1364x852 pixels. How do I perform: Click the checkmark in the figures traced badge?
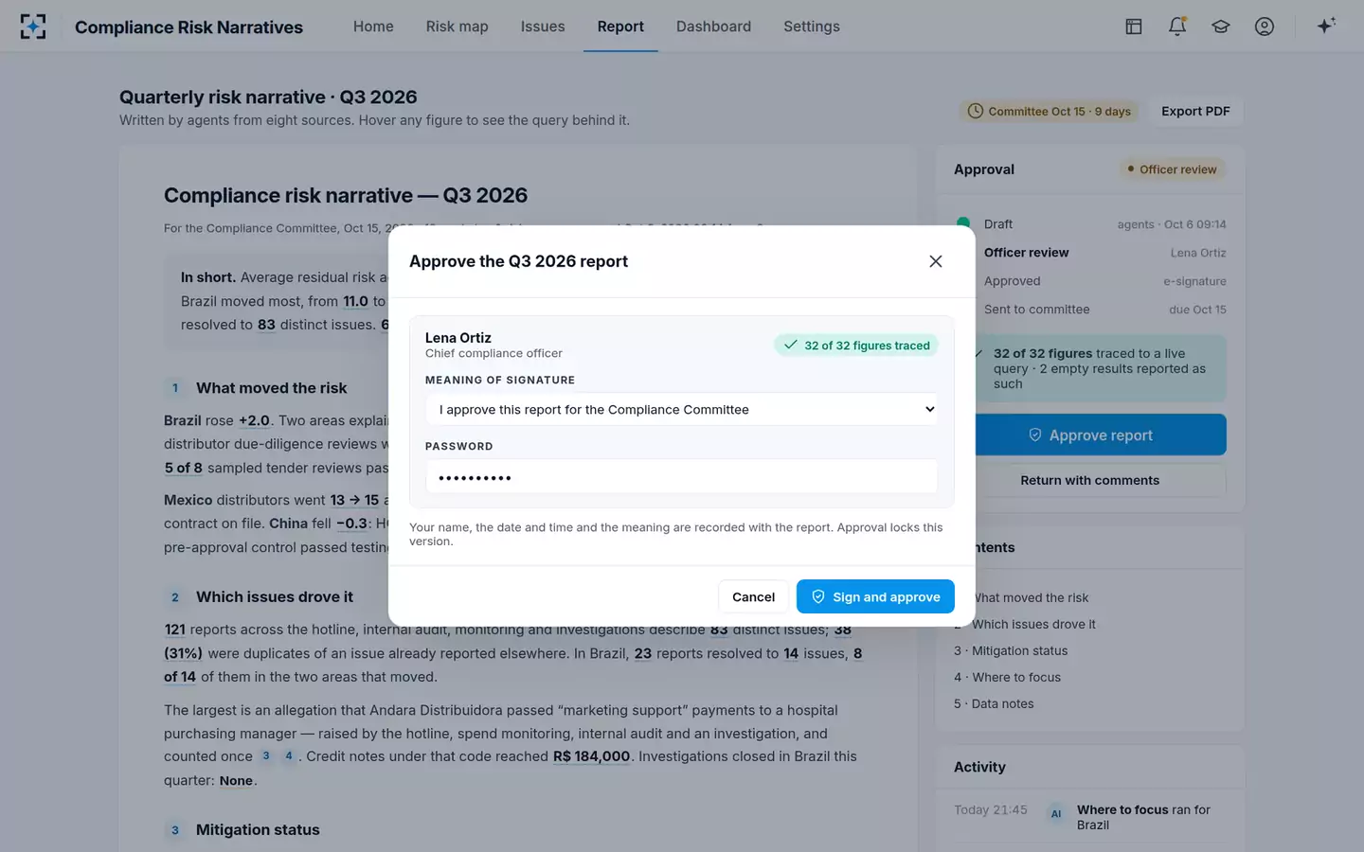pos(791,346)
